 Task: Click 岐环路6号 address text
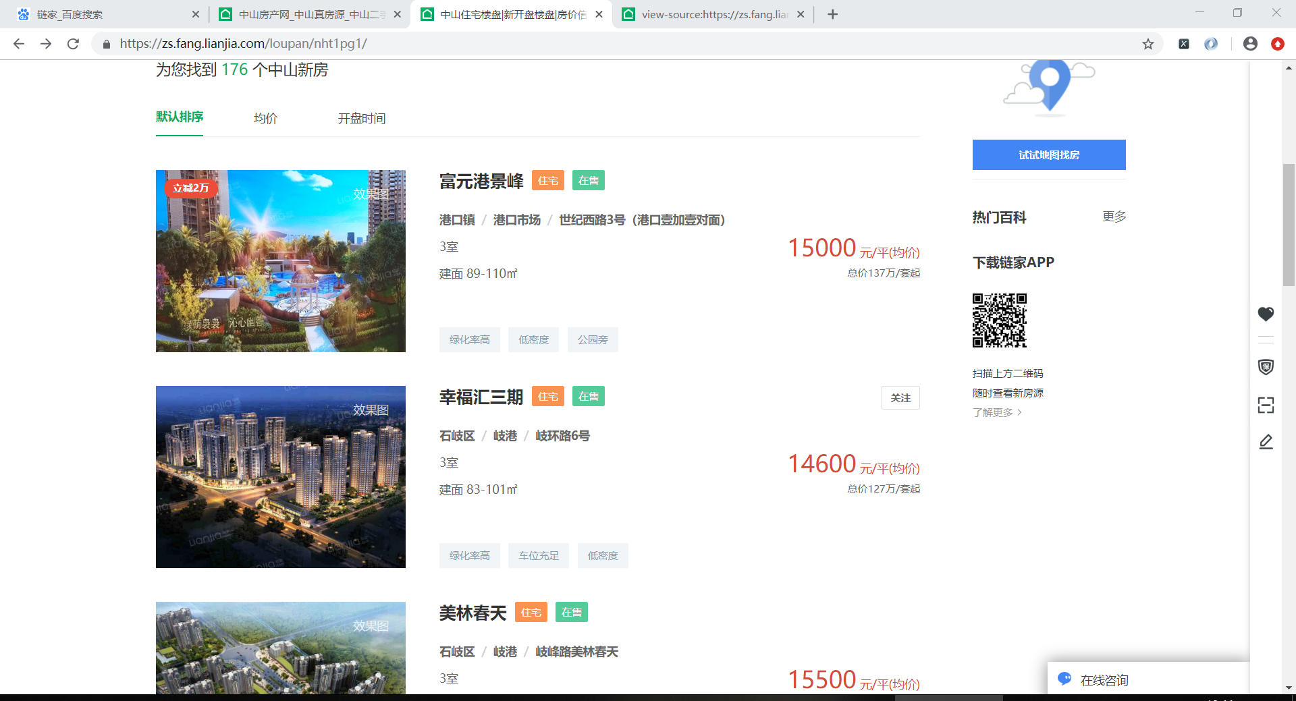pos(562,436)
